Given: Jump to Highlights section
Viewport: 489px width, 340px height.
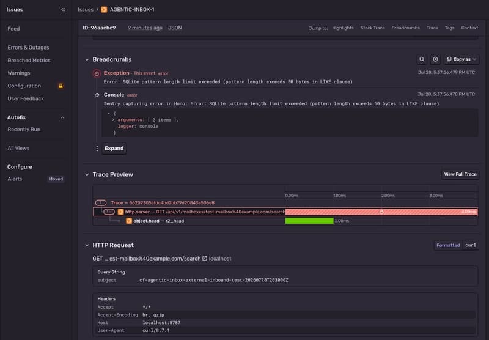Looking at the screenshot, I should [343, 28].
